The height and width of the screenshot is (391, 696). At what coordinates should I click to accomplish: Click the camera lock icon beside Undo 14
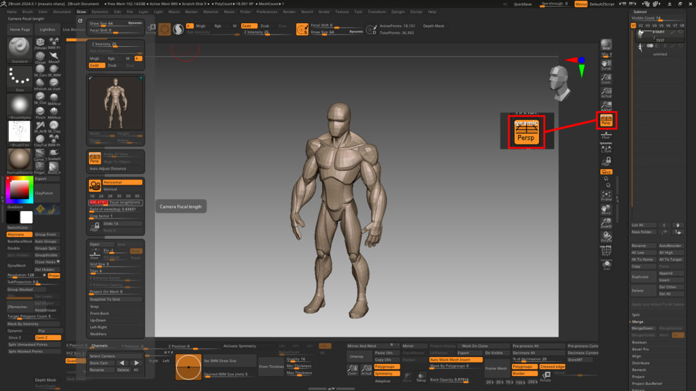point(95,225)
